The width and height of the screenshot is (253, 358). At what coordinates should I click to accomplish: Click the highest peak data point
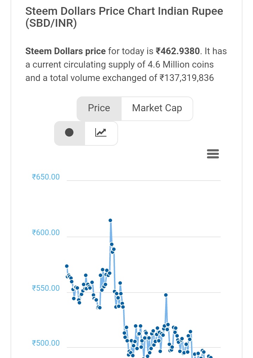110,220
